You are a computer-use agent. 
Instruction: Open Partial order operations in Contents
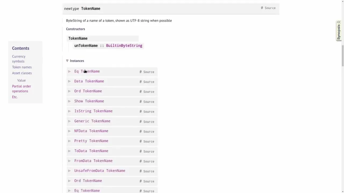21,88
